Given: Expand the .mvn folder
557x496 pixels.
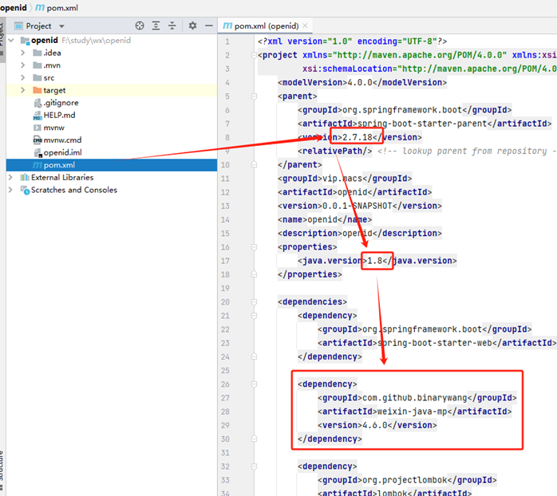Looking at the screenshot, I should tap(23, 65).
